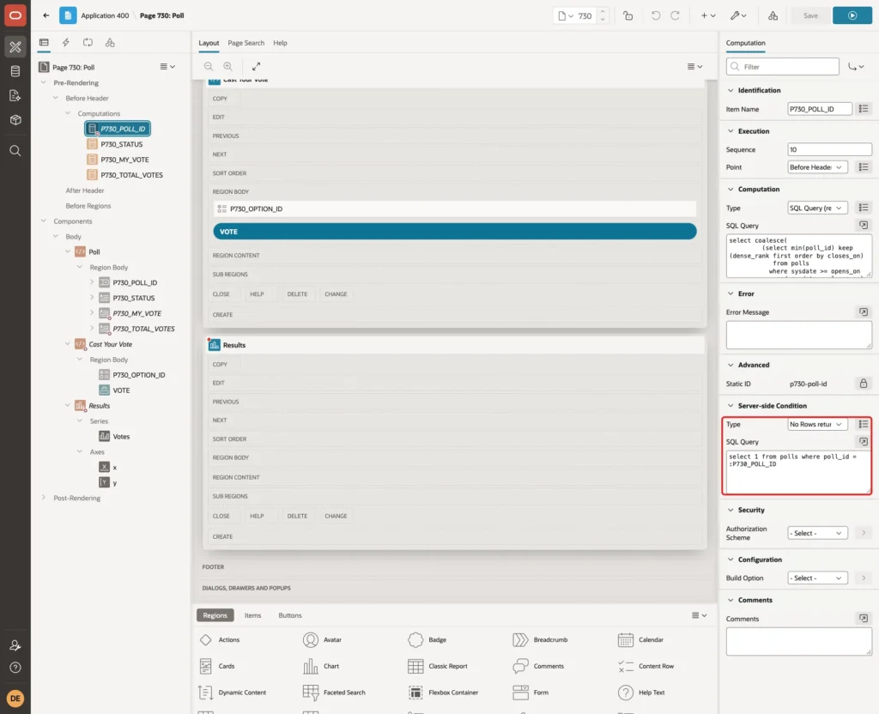Open SQL Workshop database icon in sidebar
Viewport: 879px width, 714px height.
(x=15, y=71)
